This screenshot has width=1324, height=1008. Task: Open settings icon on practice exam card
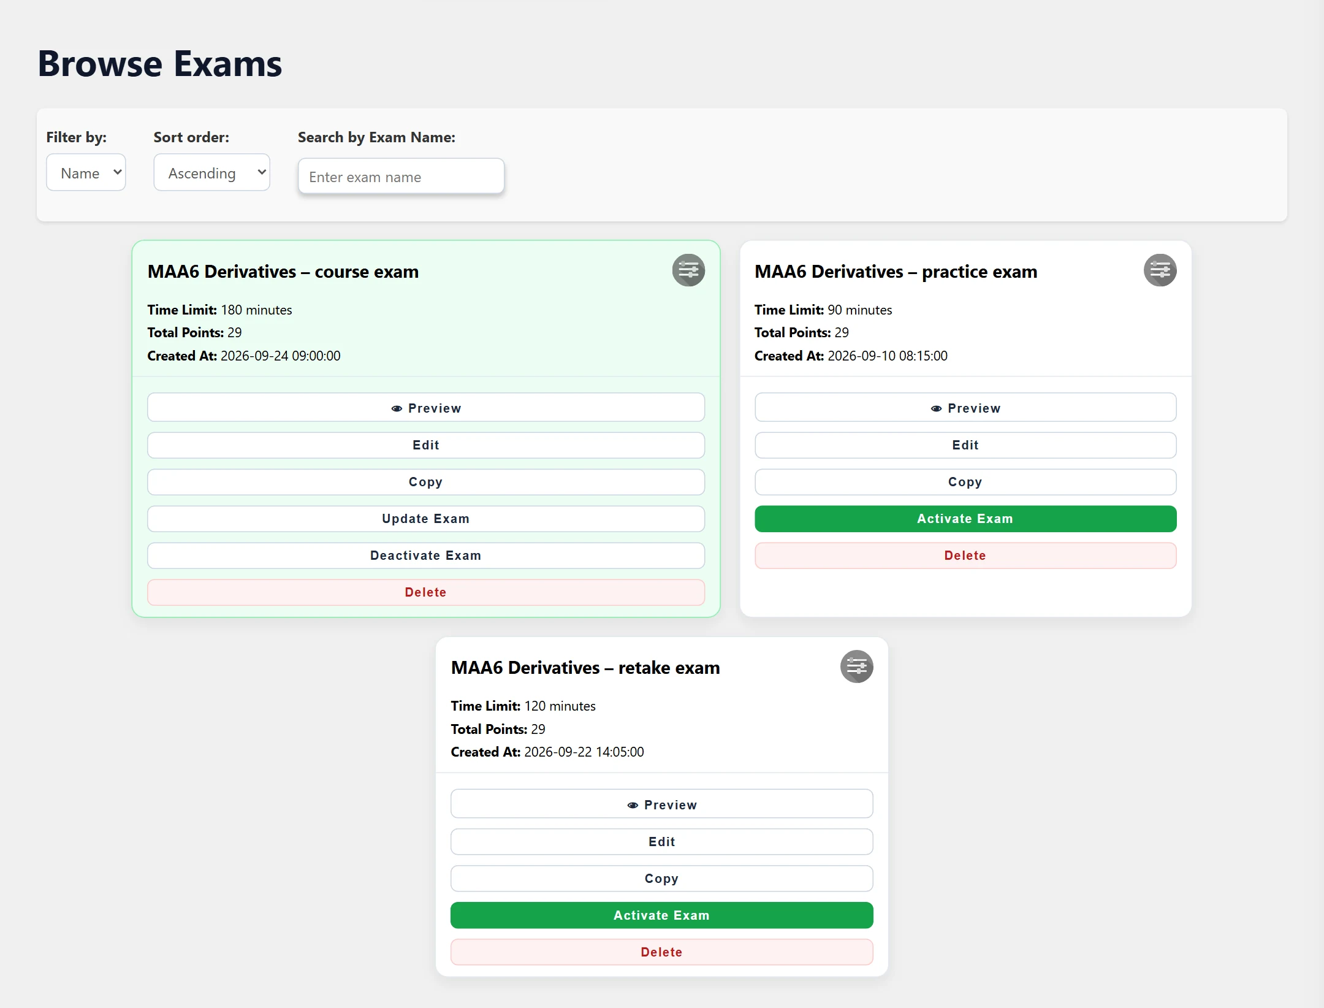click(x=1160, y=270)
